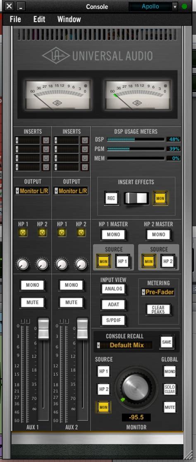
Task: Click the AUX 2 channel label
Action: [x=72, y=427]
